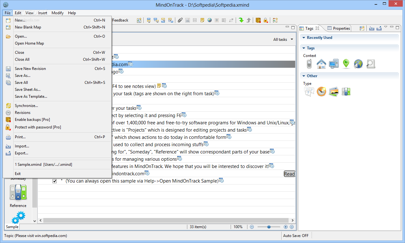Open the All tasks filter dropdown

(x=283, y=40)
